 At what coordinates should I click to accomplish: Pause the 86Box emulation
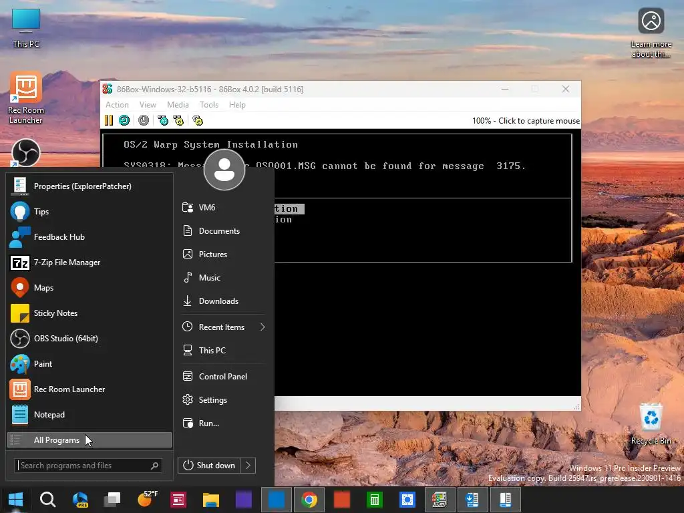tap(109, 120)
